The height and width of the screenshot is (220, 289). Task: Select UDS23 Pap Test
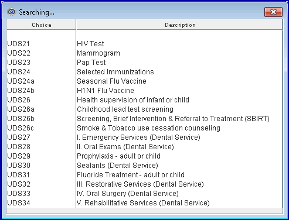tap(145, 63)
